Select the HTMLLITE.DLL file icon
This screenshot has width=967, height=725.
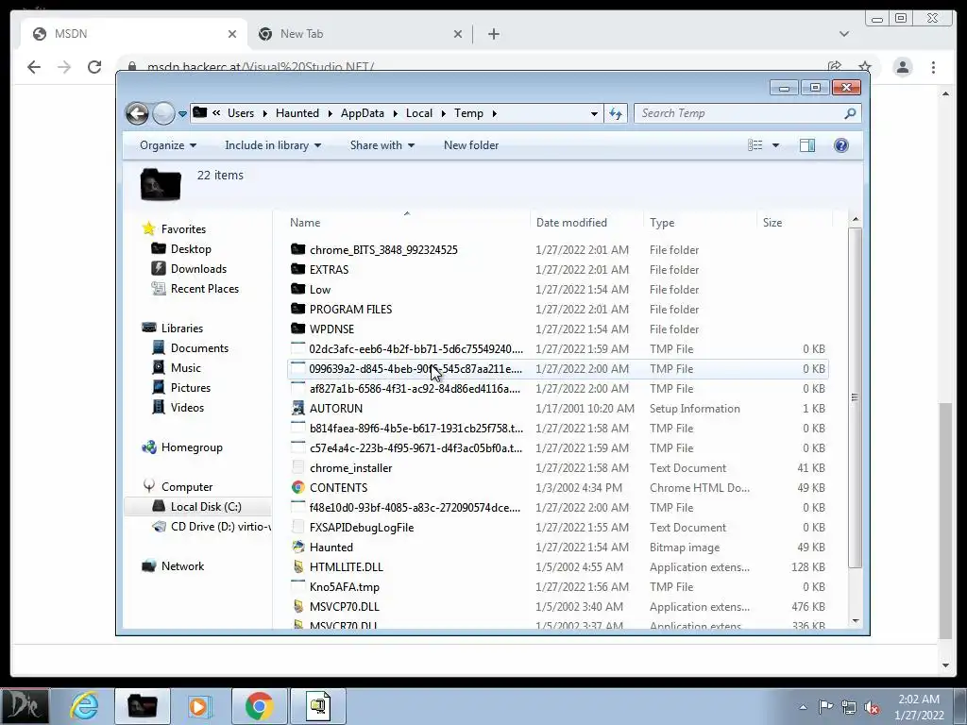click(x=297, y=566)
